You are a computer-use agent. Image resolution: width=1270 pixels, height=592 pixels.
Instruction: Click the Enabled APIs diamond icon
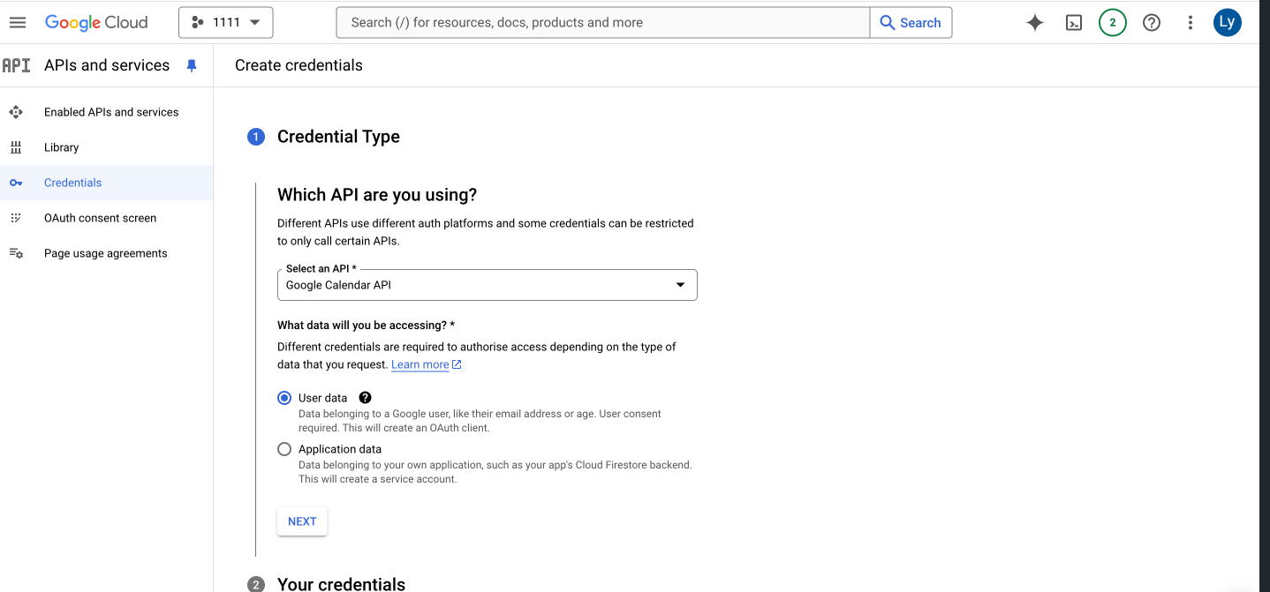click(x=16, y=112)
